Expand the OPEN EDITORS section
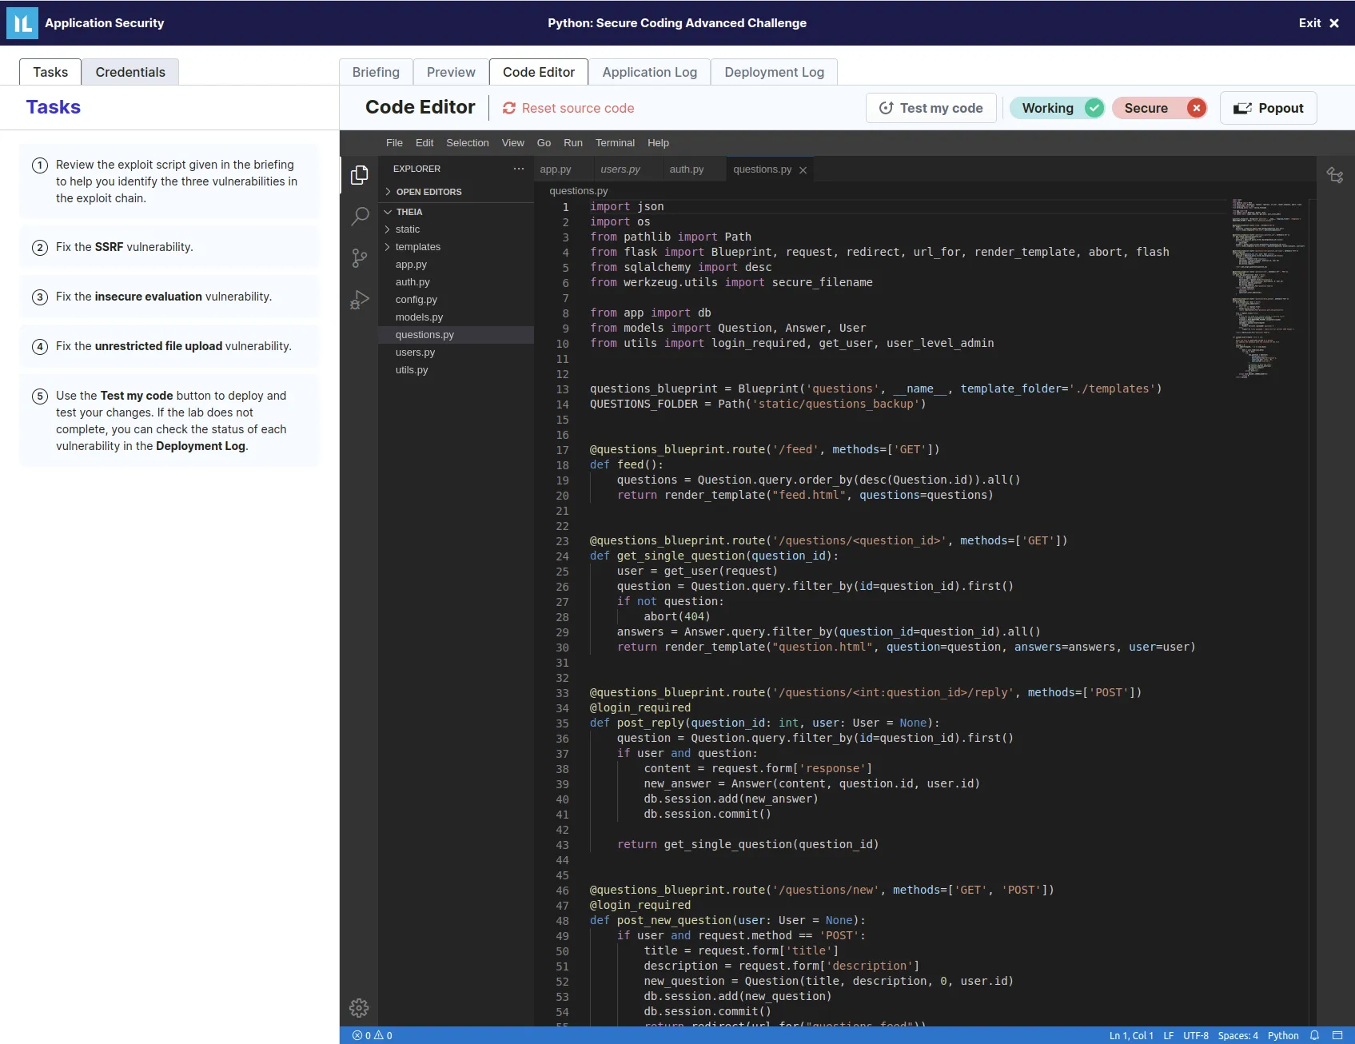Image resolution: width=1355 pixels, height=1044 pixels. pos(387,192)
